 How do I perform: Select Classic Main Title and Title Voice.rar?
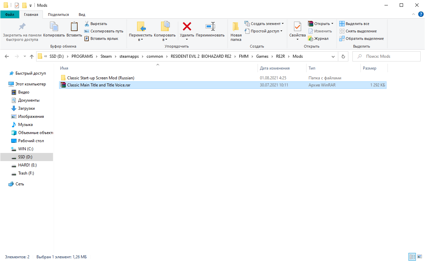click(x=222, y=85)
